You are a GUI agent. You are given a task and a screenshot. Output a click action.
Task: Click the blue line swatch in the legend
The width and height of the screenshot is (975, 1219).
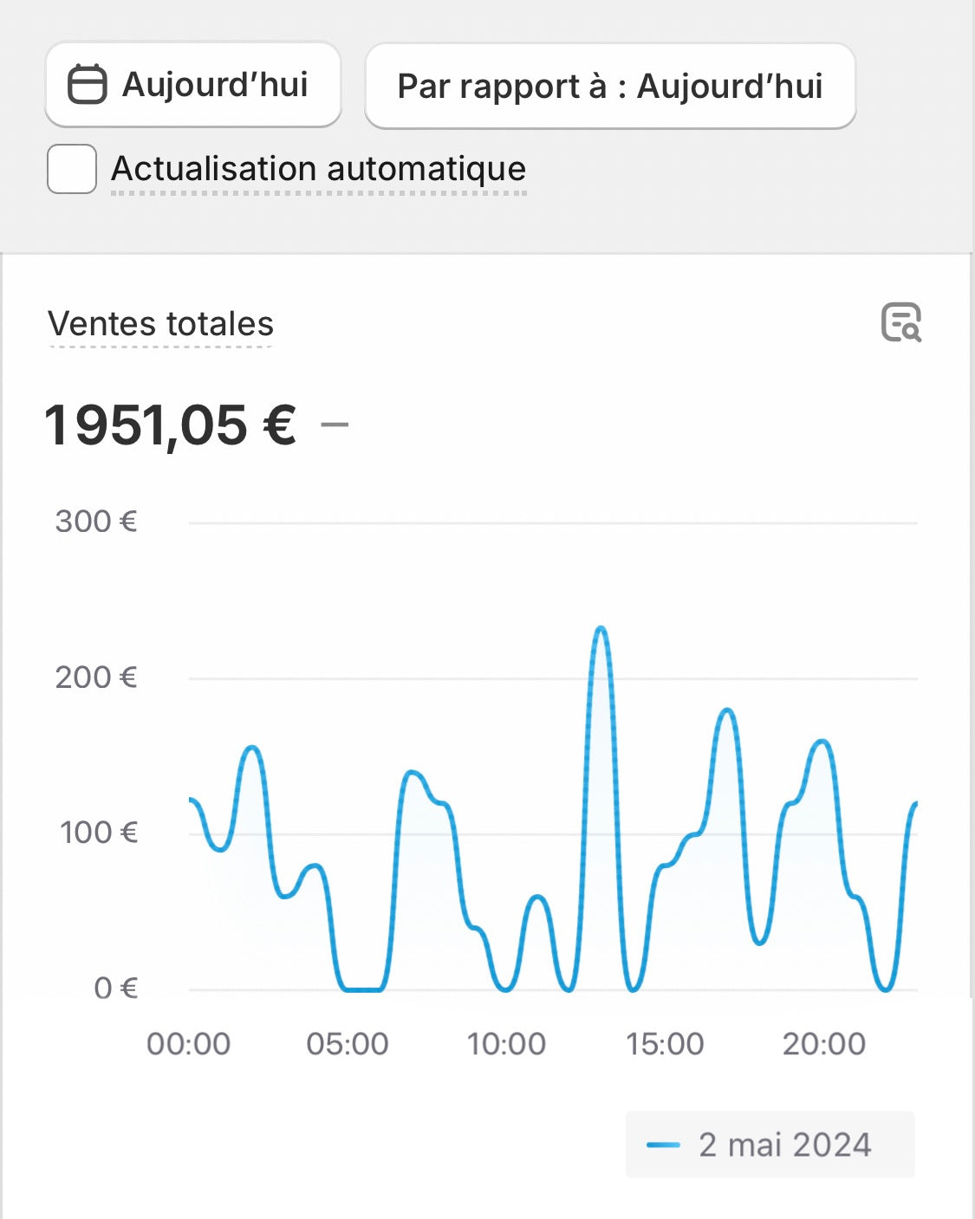pos(664,1144)
